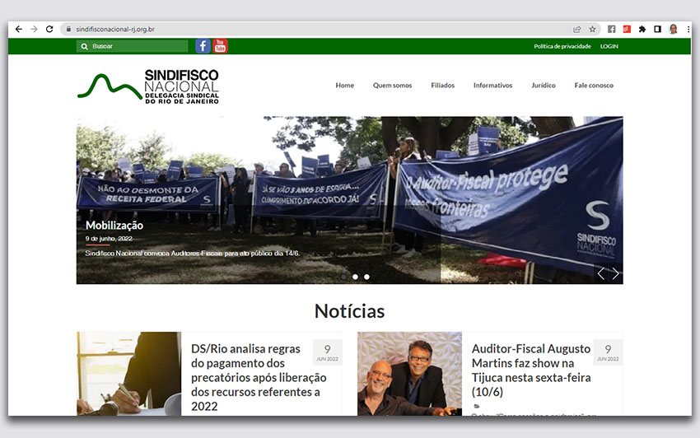Click the share page icon in address bar
This screenshot has width=700, height=438.
point(576,29)
